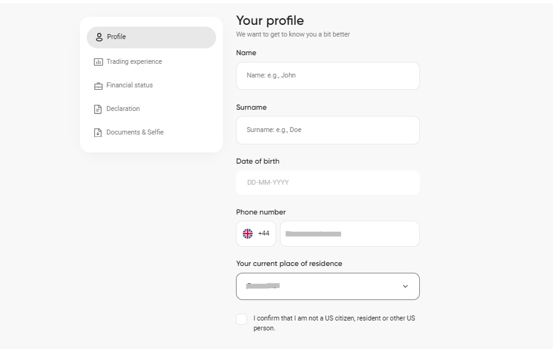This screenshot has width=553, height=349.
Task: Click the Trading experience chart icon
Action: click(98, 62)
